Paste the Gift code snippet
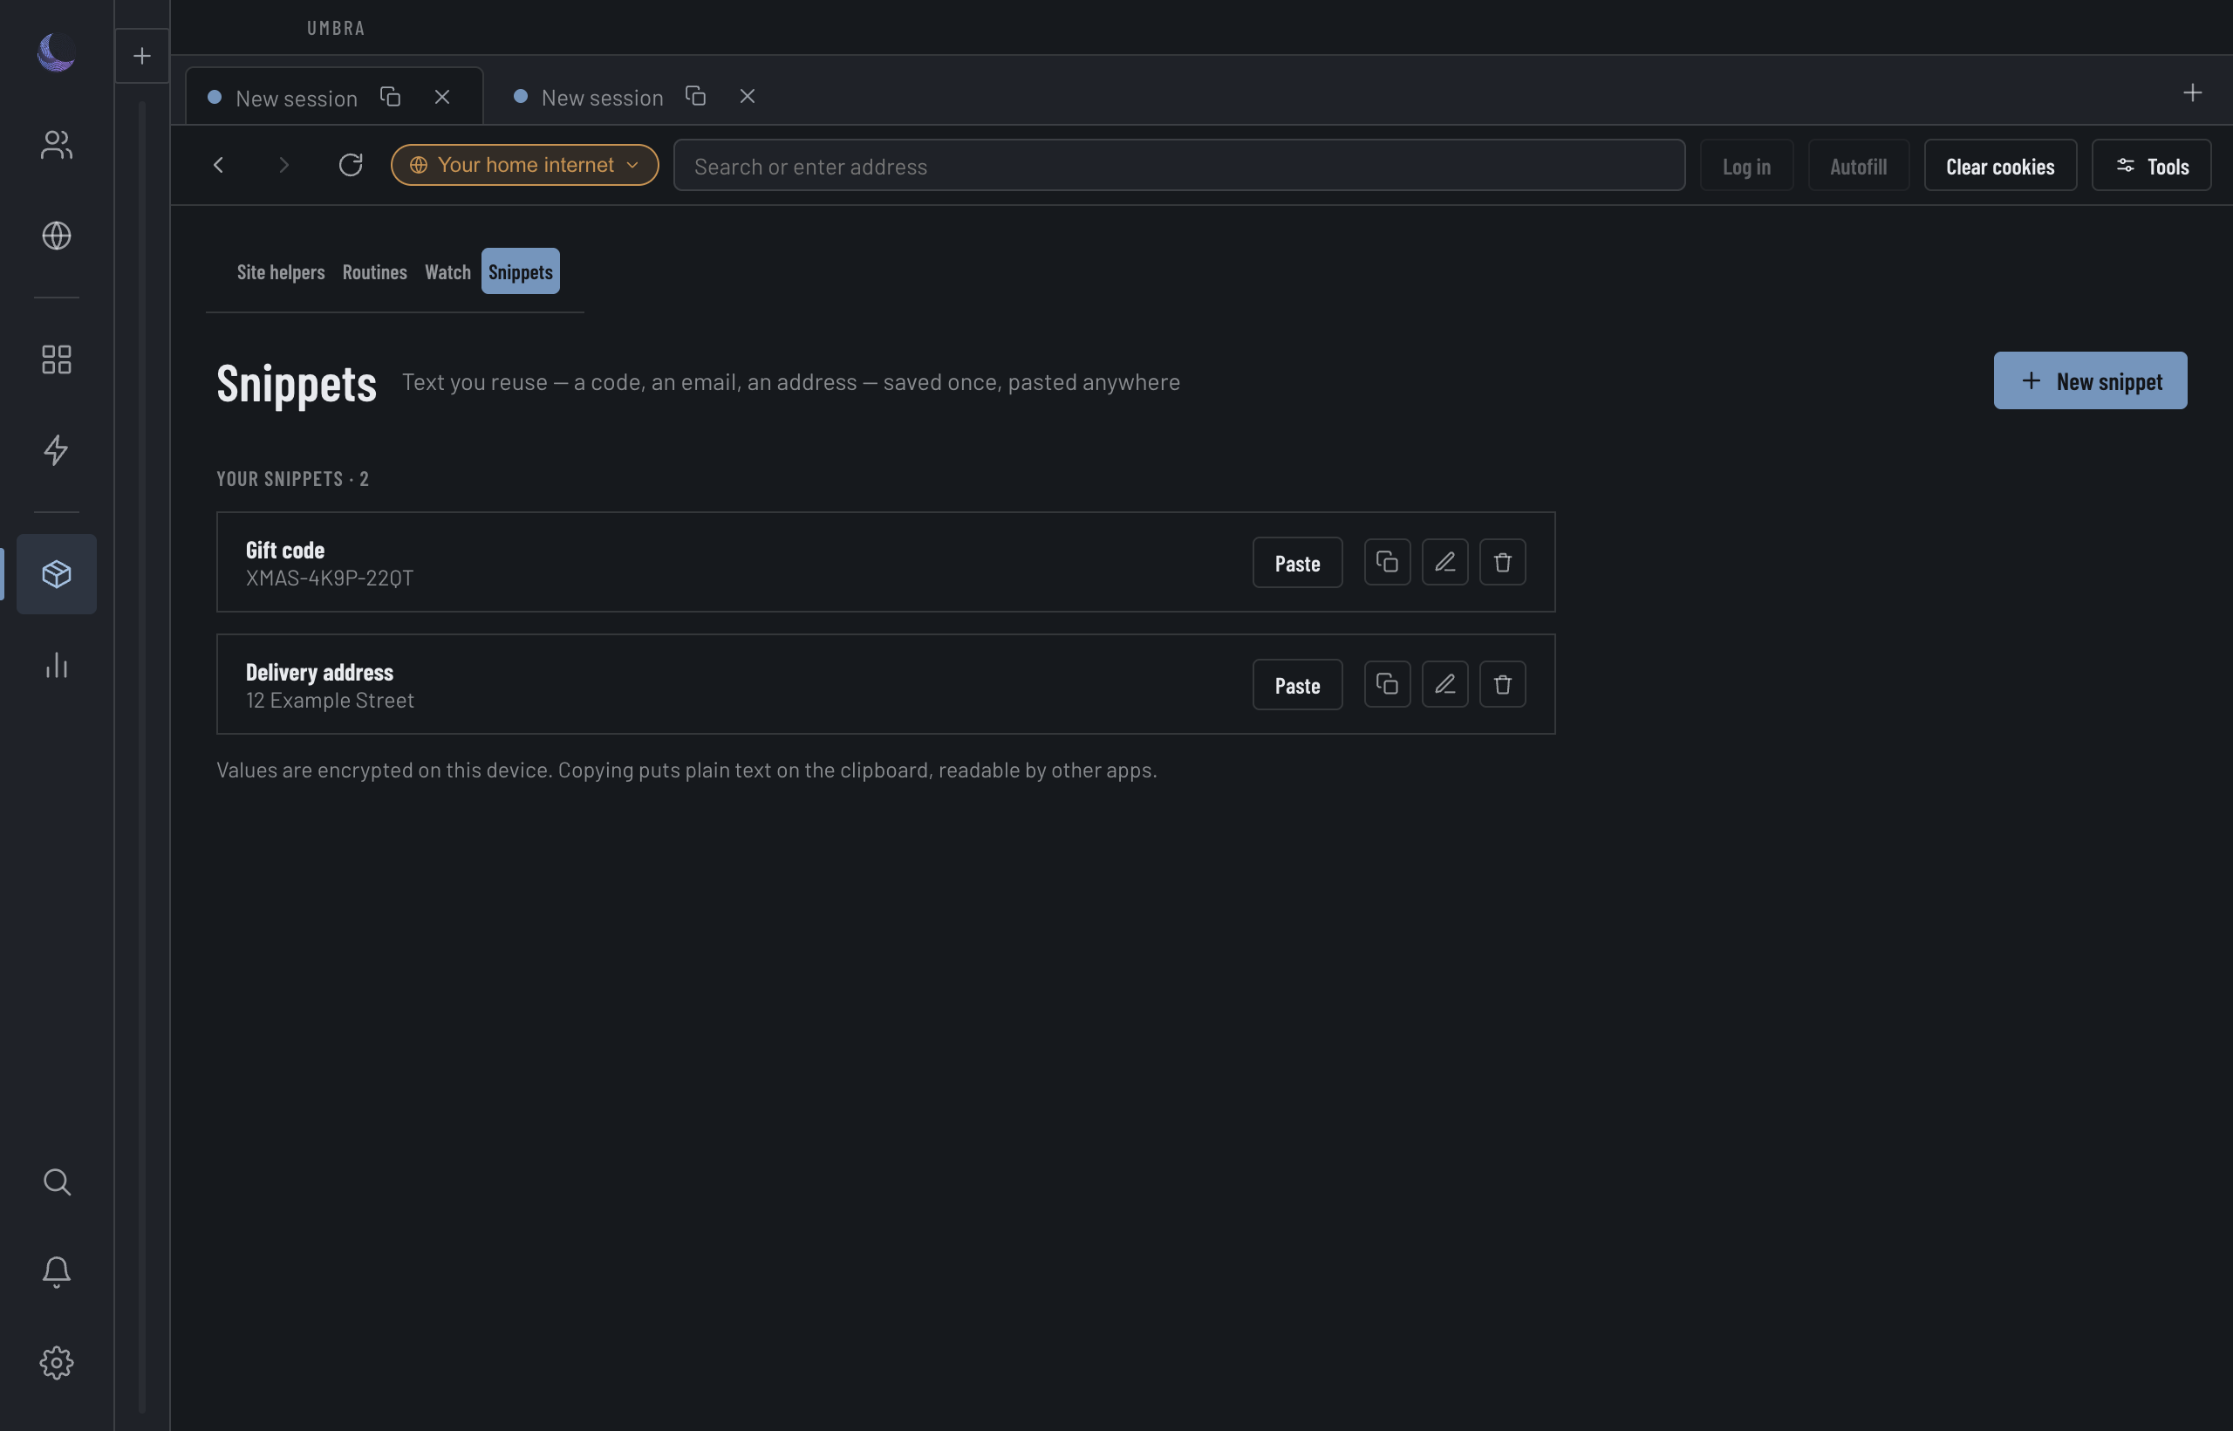This screenshot has height=1431, width=2233. 1297,563
